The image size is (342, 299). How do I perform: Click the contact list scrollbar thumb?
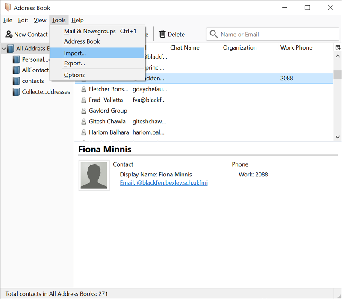[338, 75]
